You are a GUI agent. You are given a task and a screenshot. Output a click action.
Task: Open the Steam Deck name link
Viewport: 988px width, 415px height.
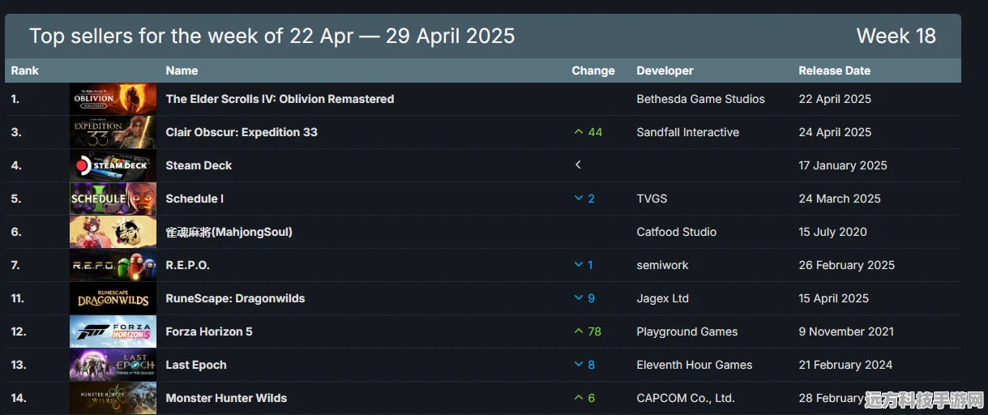[199, 165]
